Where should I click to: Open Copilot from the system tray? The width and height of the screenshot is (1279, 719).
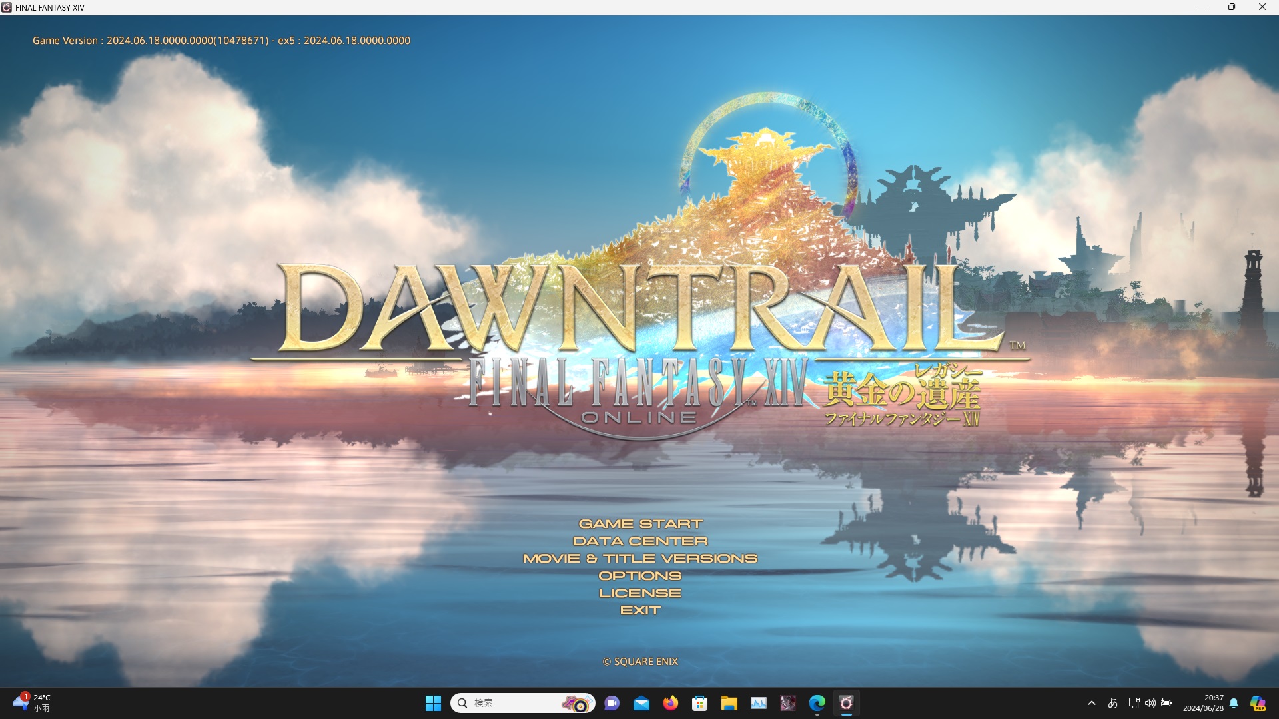1257,703
